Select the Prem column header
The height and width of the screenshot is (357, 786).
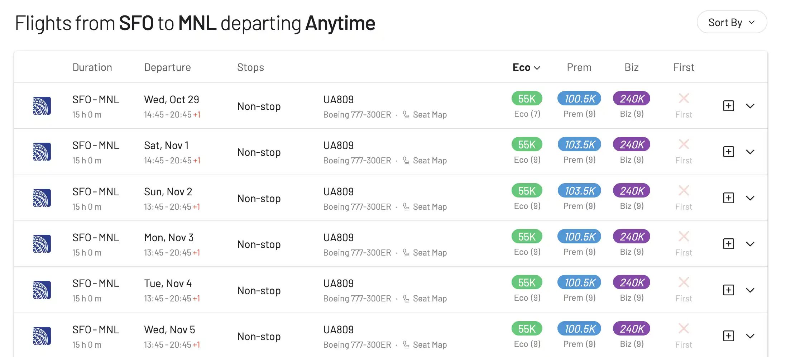coord(579,67)
